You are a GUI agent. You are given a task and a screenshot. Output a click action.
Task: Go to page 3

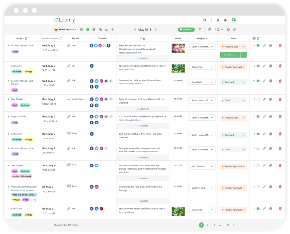pyautogui.click(x=214, y=225)
